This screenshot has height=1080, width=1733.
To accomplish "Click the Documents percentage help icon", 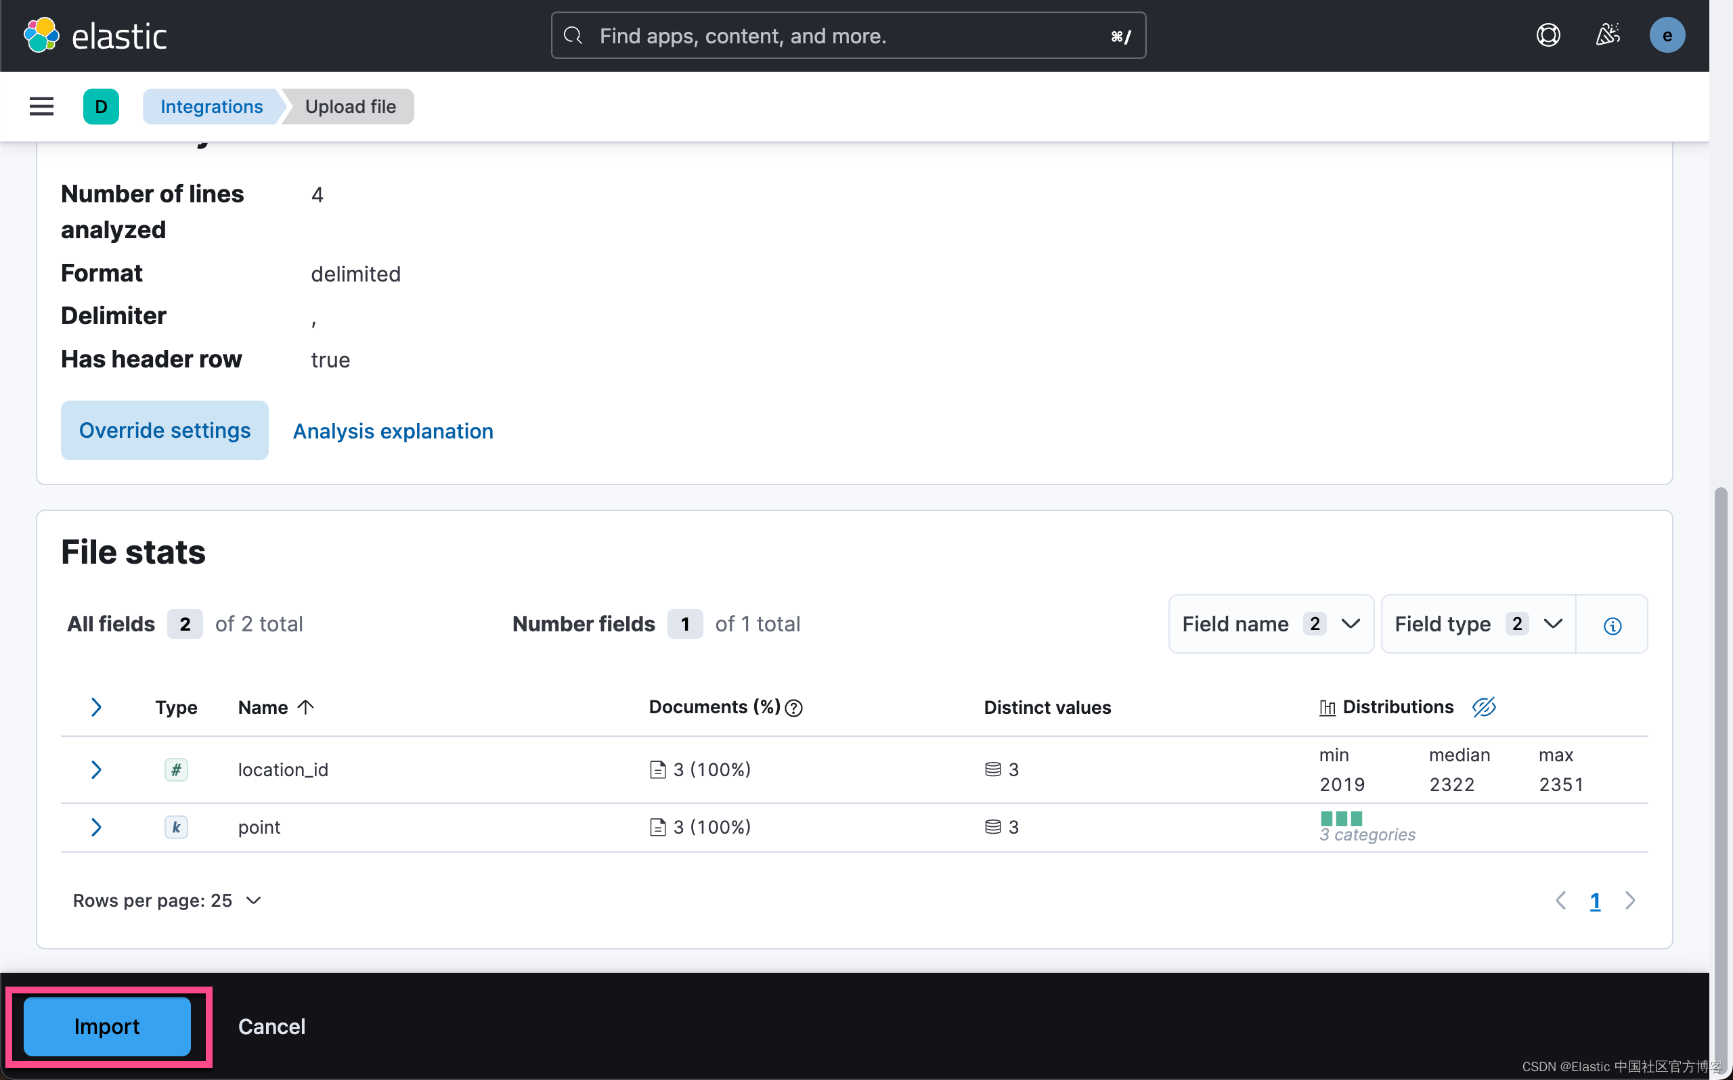I will 794,708.
